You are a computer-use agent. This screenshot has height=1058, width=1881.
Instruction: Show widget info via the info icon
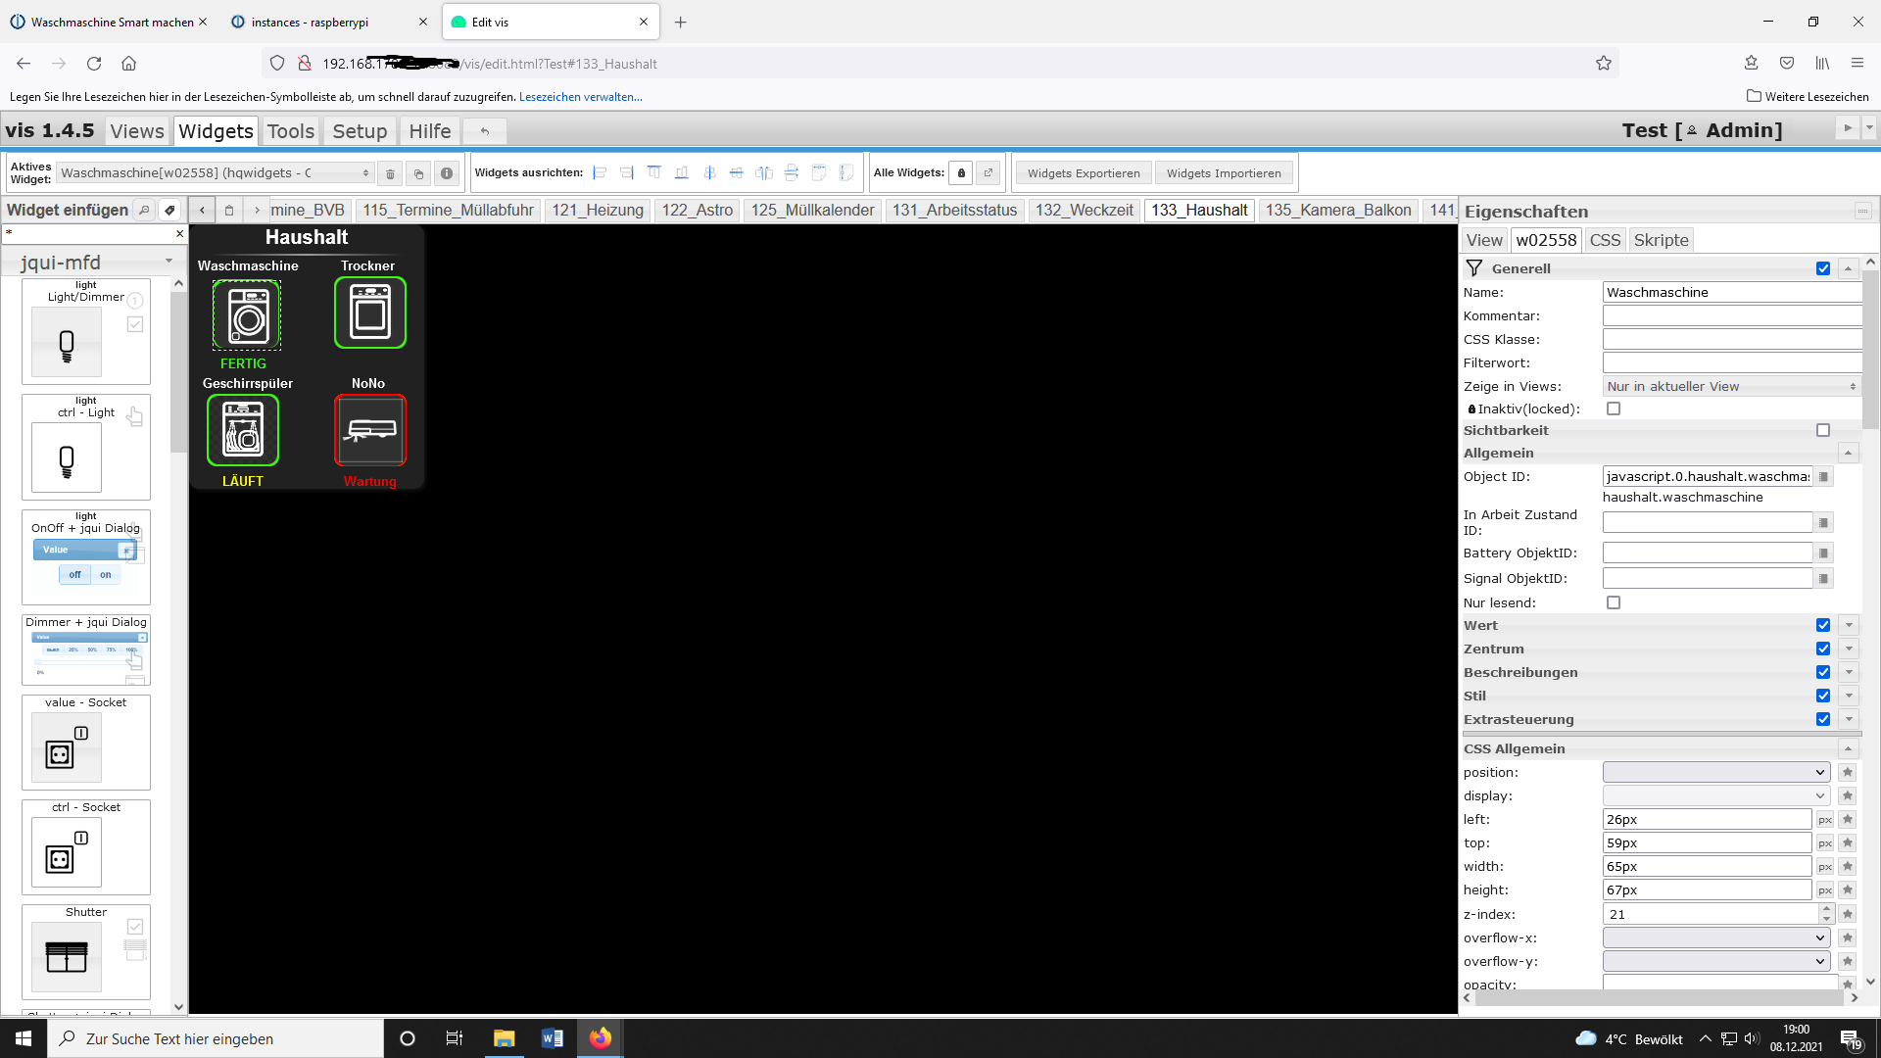[447, 173]
